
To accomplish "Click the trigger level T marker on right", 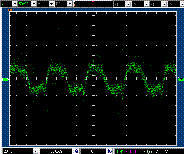I will click(180, 79).
